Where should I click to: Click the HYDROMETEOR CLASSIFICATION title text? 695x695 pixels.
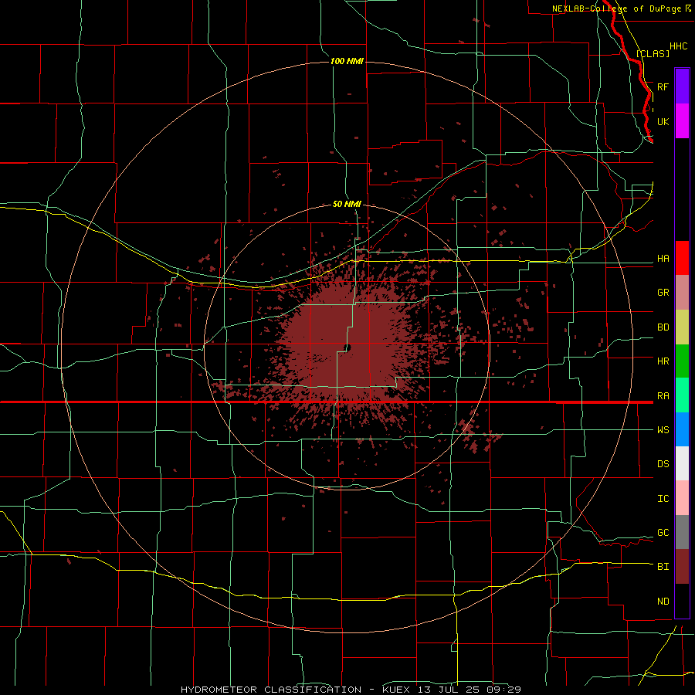[271, 690]
